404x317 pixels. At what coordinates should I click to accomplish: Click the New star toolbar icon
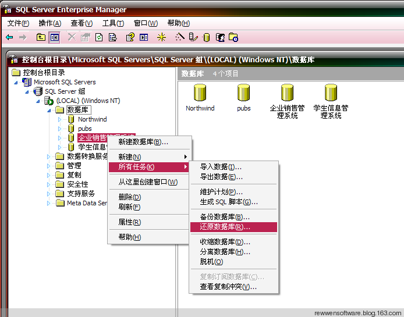click(x=162, y=37)
